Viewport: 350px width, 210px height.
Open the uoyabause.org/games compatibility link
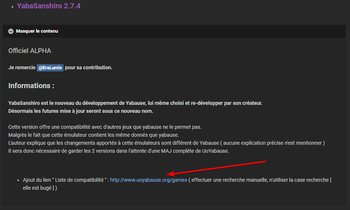point(148,180)
